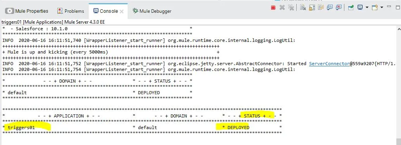This screenshot has height=145, width=401.
Task: Open Display Selected Console dropdown arrow
Action: point(367,7)
